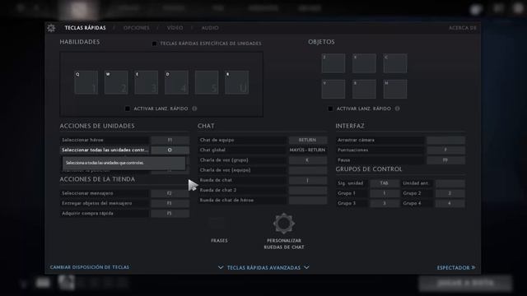527x296 pixels.
Task: Click the F2 binding for Seleccionar mensajero
Action: click(170, 193)
